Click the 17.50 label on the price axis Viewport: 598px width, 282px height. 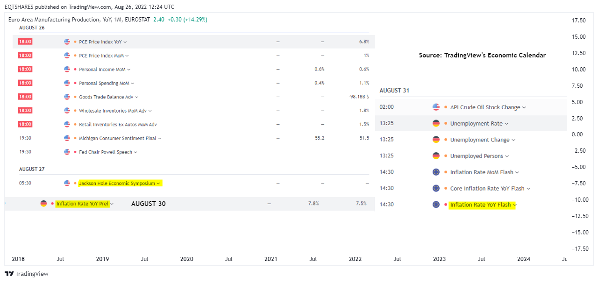point(579,21)
